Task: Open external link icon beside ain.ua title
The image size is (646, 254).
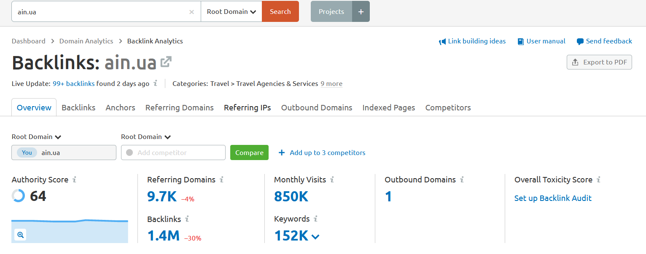Action: (166, 62)
